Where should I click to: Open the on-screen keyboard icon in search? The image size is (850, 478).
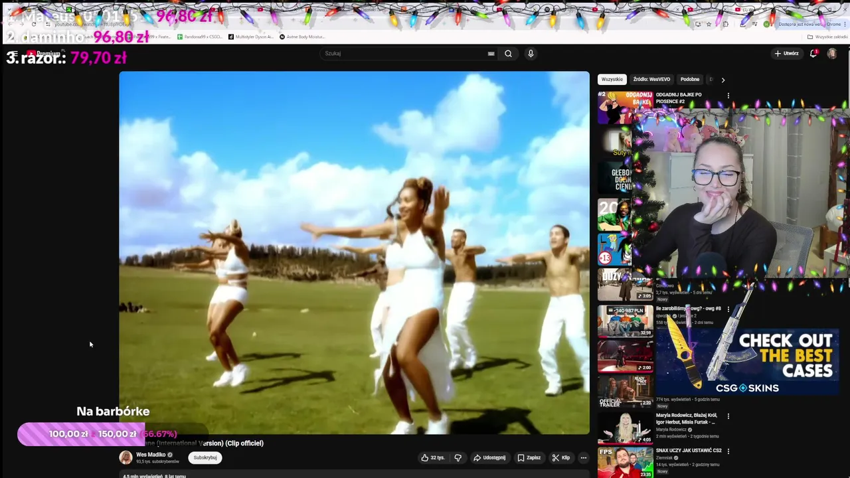tap(491, 54)
